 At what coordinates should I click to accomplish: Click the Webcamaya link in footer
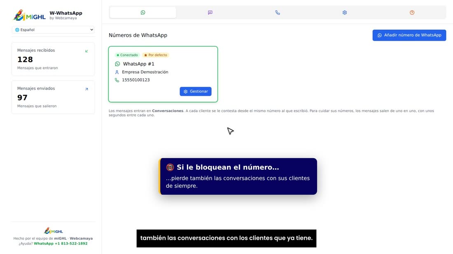tap(81, 238)
